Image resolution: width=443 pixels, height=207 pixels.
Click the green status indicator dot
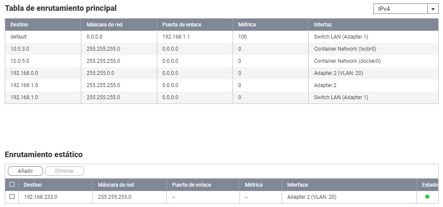(x=427, y=197)
